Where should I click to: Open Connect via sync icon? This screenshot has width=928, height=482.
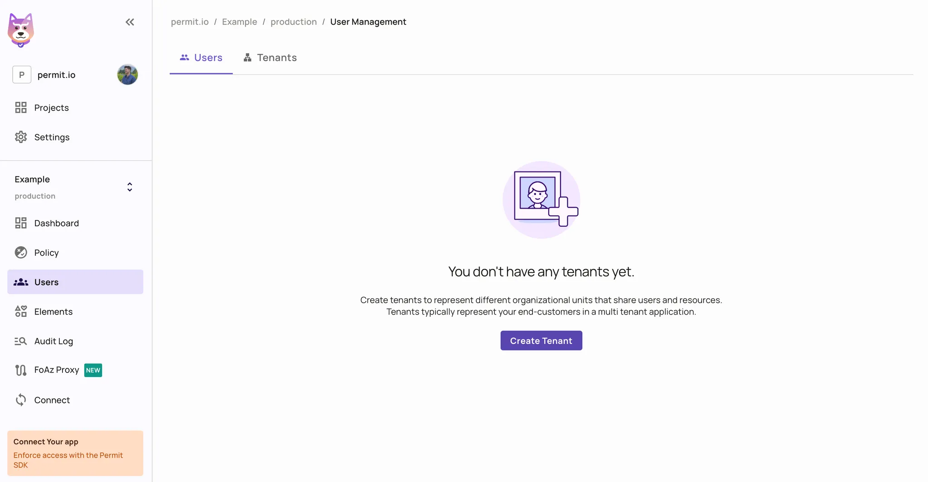(x=21, y=400)
